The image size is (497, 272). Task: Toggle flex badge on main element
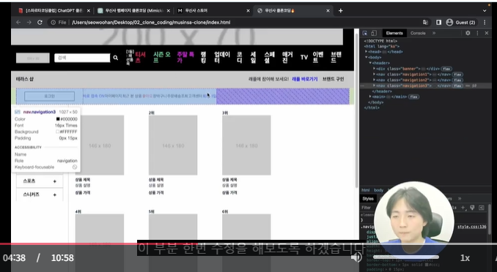(413, 97)
